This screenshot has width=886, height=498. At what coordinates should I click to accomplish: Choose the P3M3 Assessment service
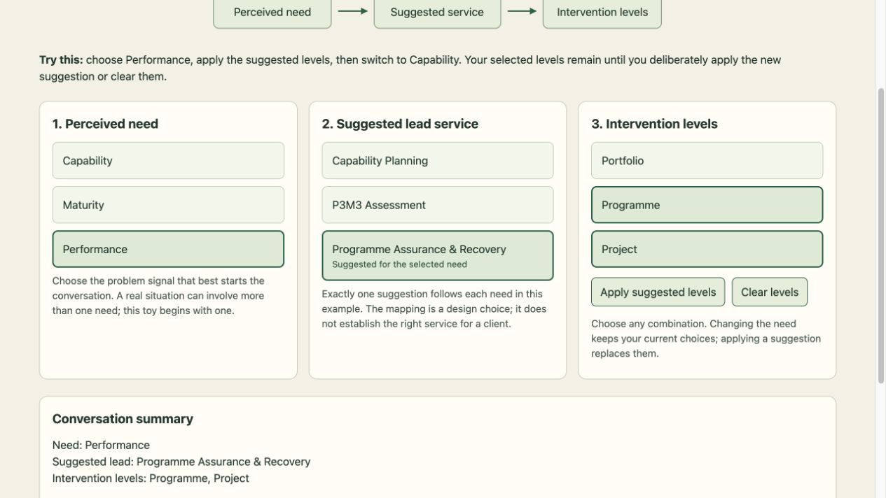coord(438,205)
